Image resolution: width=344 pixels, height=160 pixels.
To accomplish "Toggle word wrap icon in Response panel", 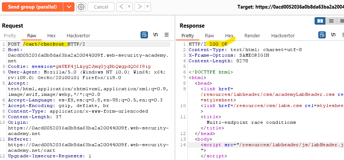I will tap(322, 35).
